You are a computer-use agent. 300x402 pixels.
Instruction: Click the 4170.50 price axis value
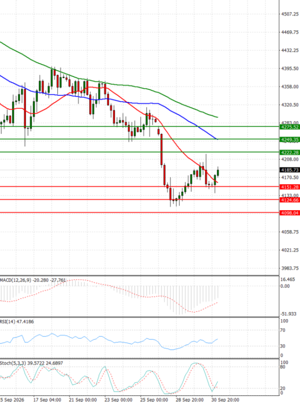pos(290,177)
